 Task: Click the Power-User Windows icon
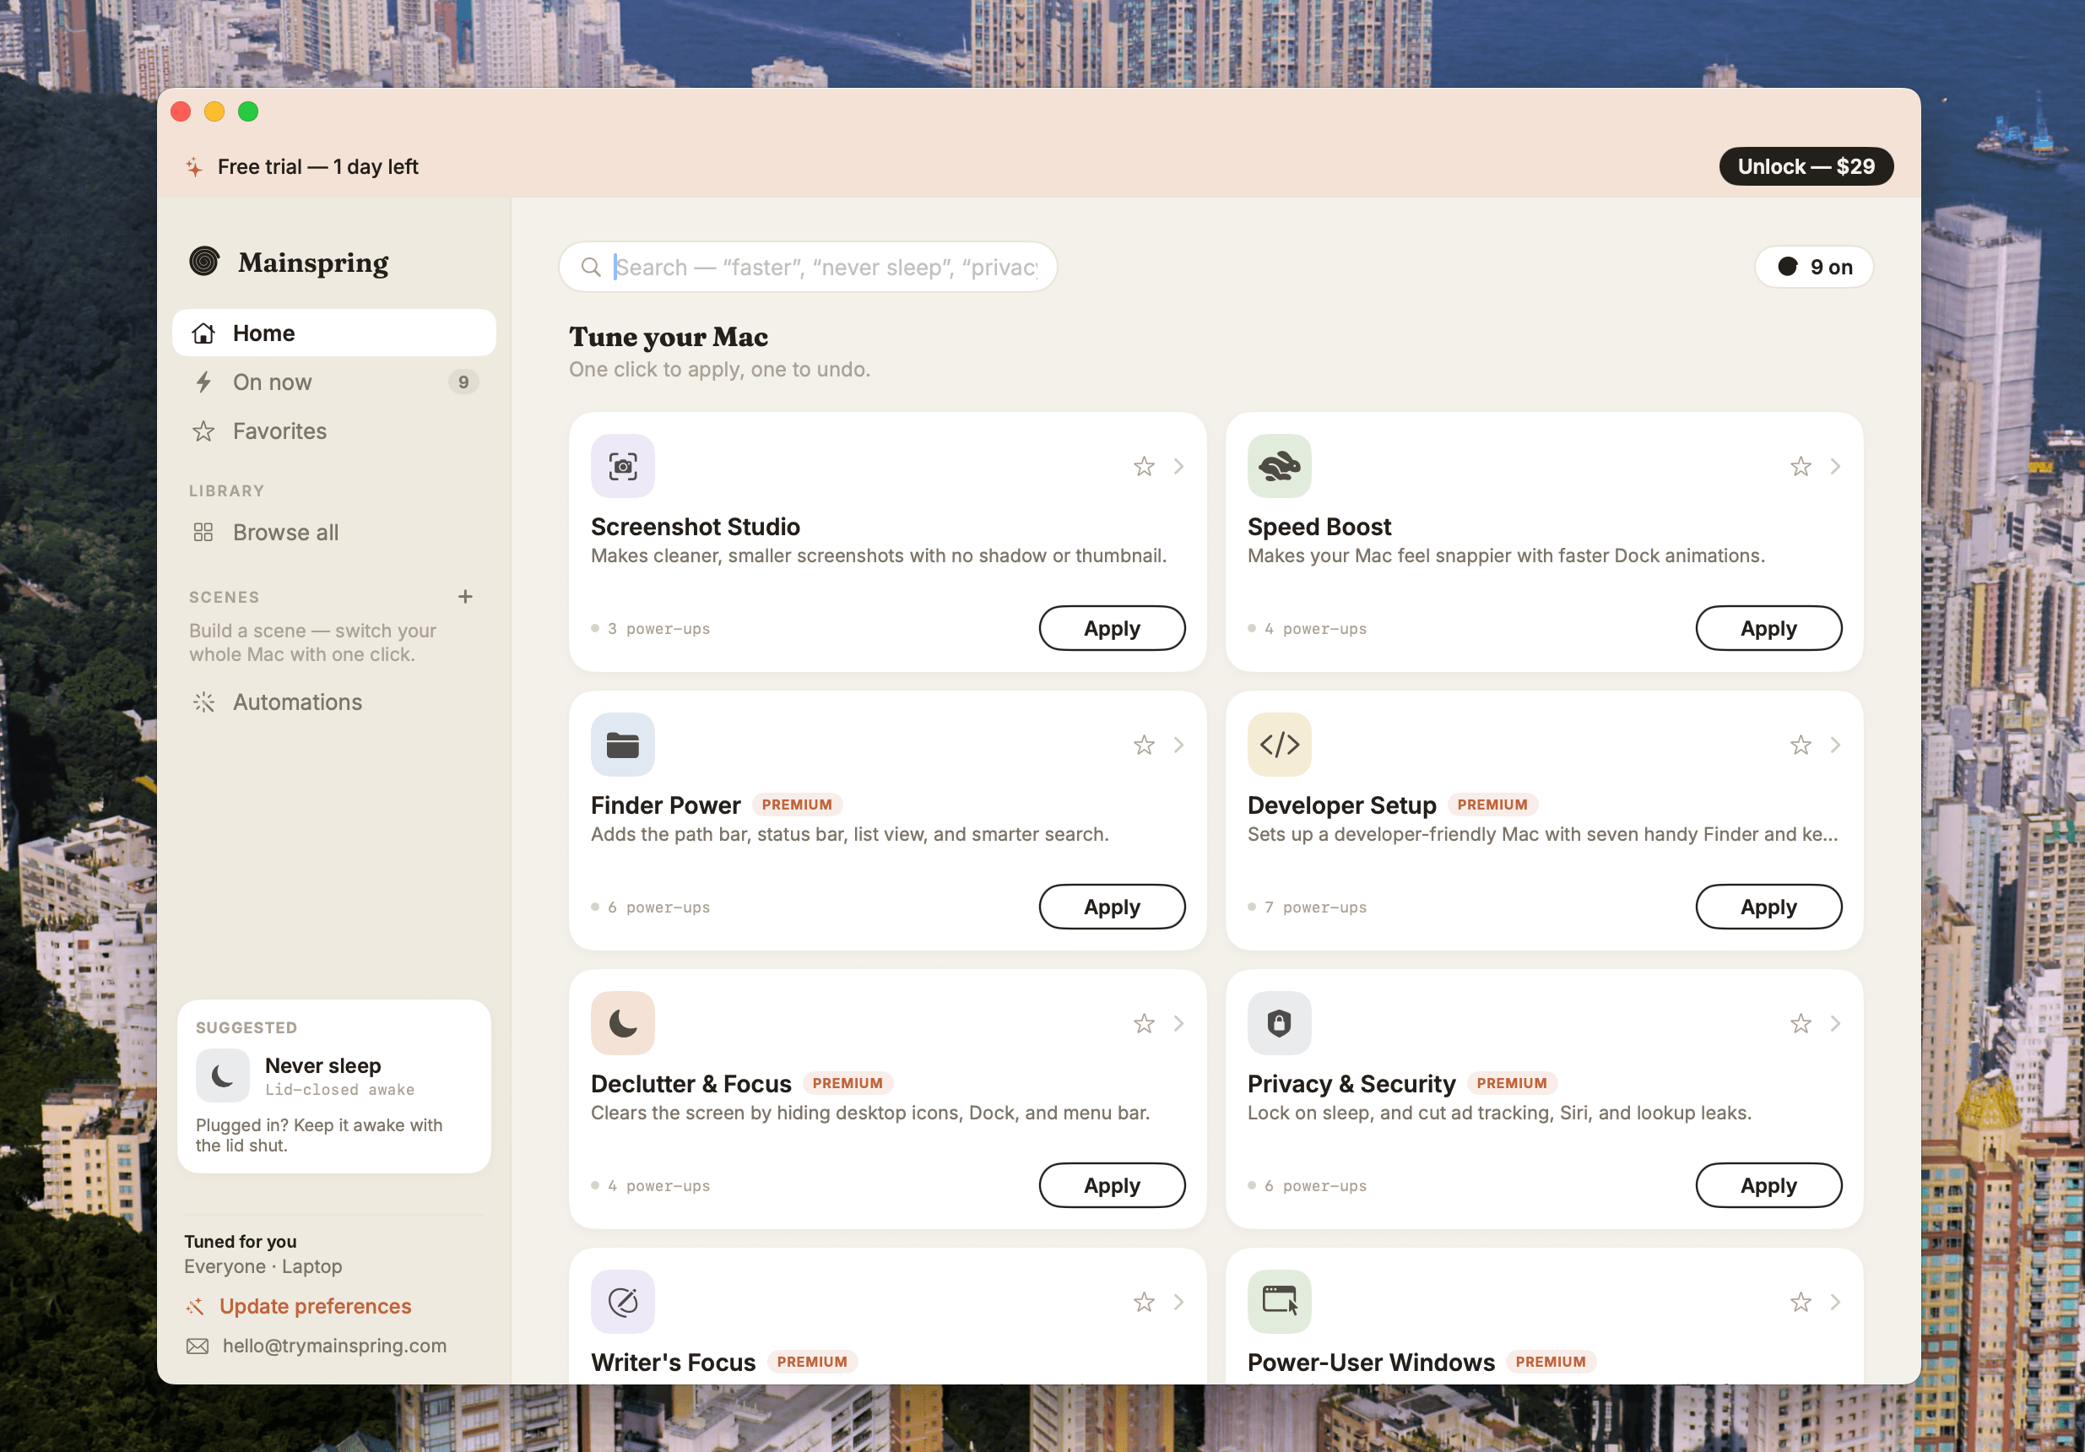[x=1279, y=1303]
